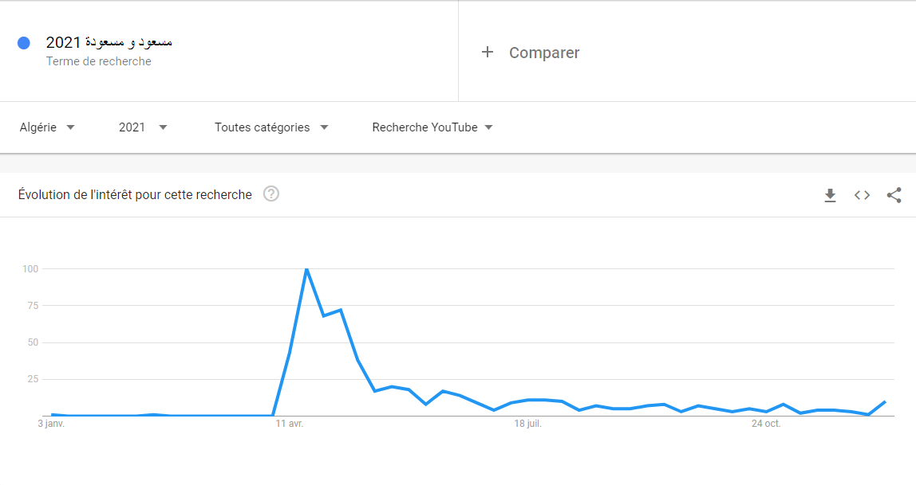916x485 pixels.
Task: Edit the search term مسعود و مسعودة 2021
Action: (109, 42)
